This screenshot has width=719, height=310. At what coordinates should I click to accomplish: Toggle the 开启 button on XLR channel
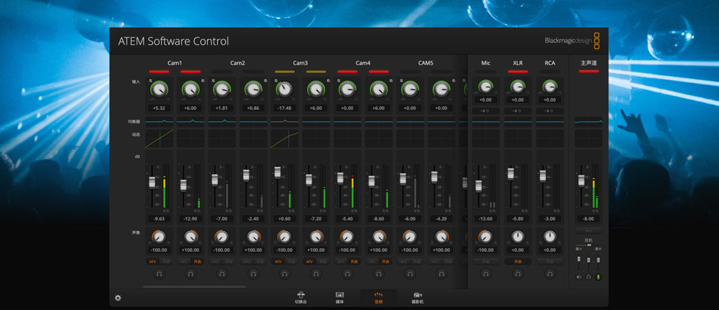[x=518, y=262]
